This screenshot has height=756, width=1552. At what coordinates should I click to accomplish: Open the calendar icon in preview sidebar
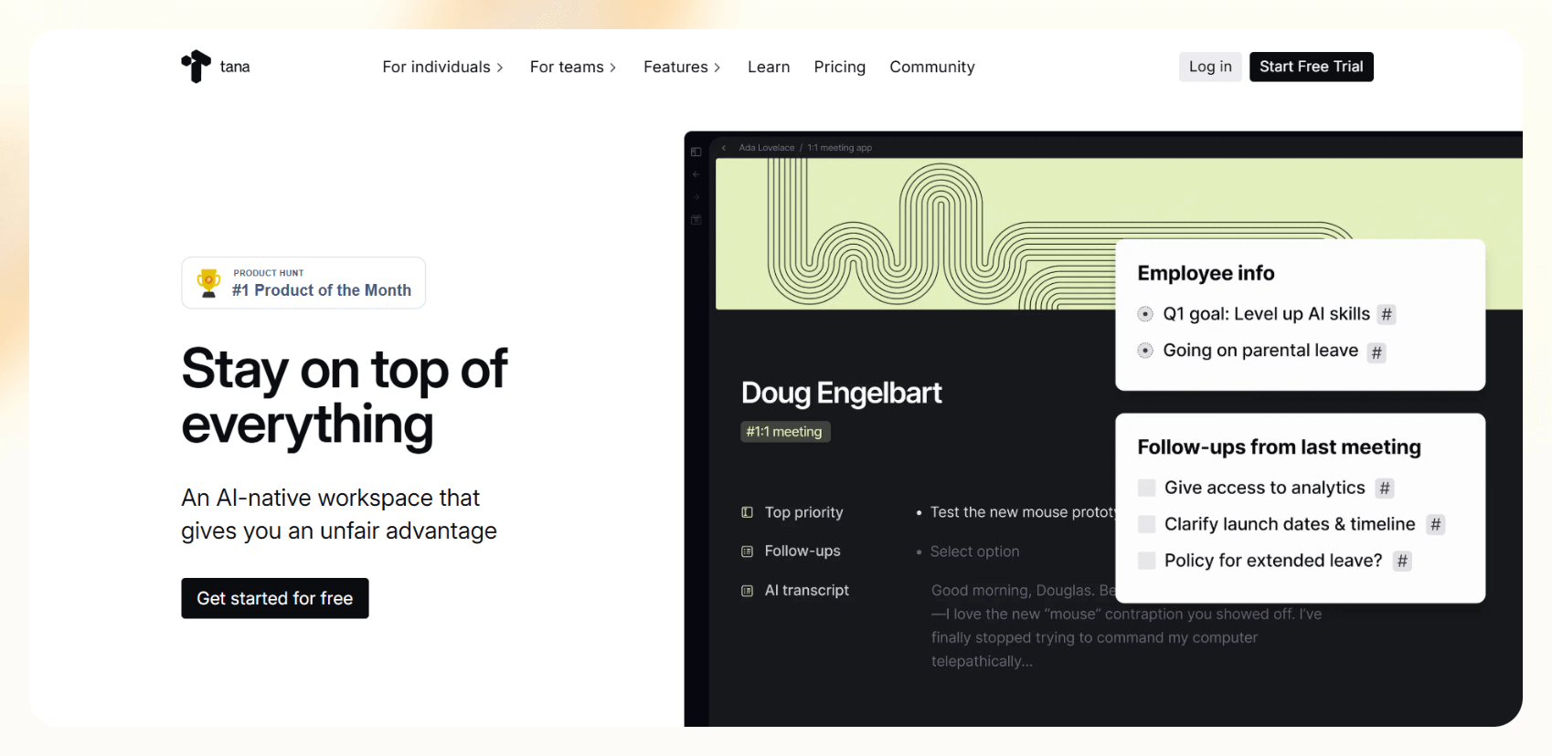click(696, 220)
